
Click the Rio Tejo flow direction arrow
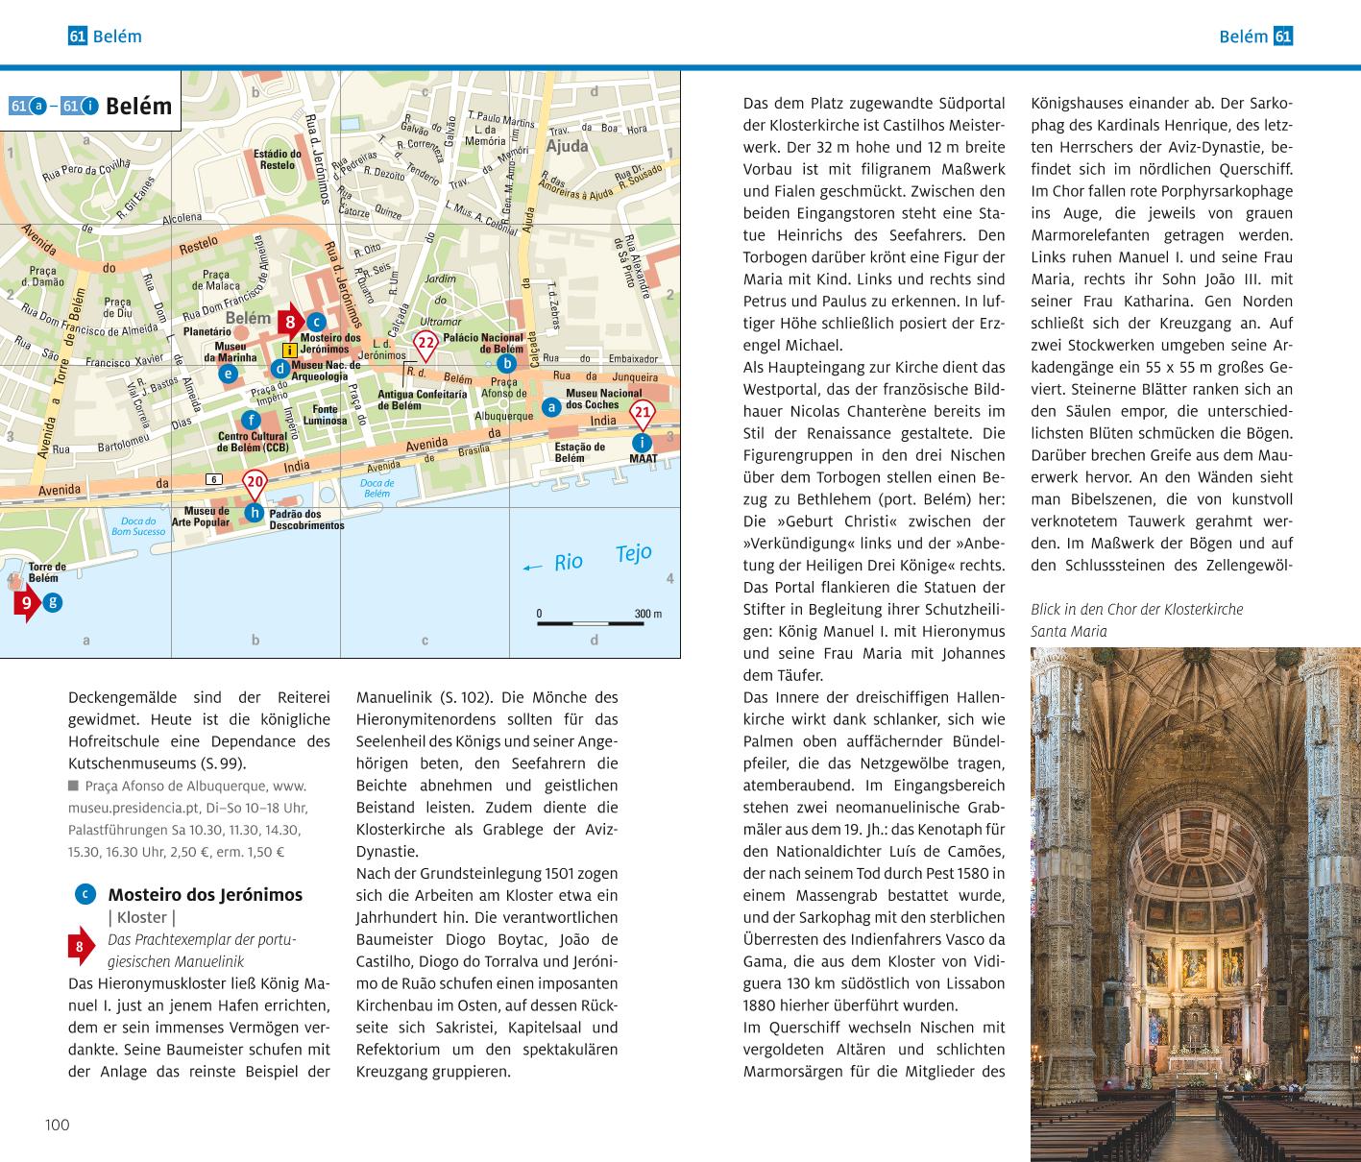tap(532, 568)
